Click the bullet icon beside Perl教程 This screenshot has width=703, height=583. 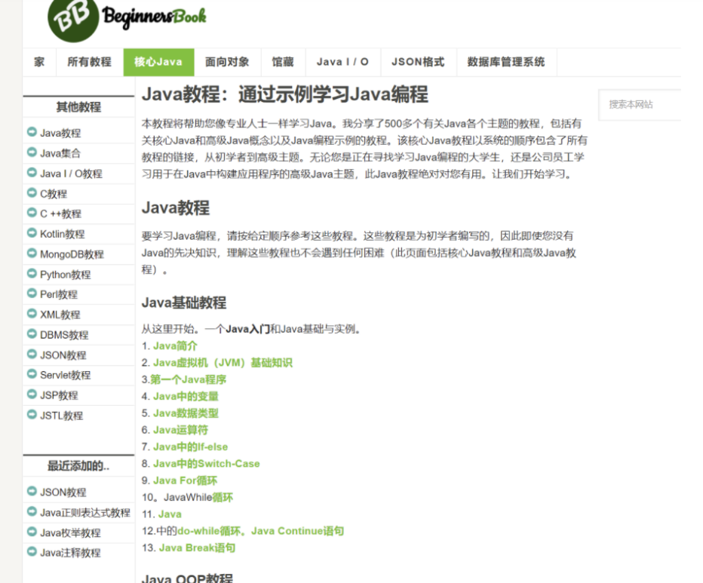[x=32, y=293]
